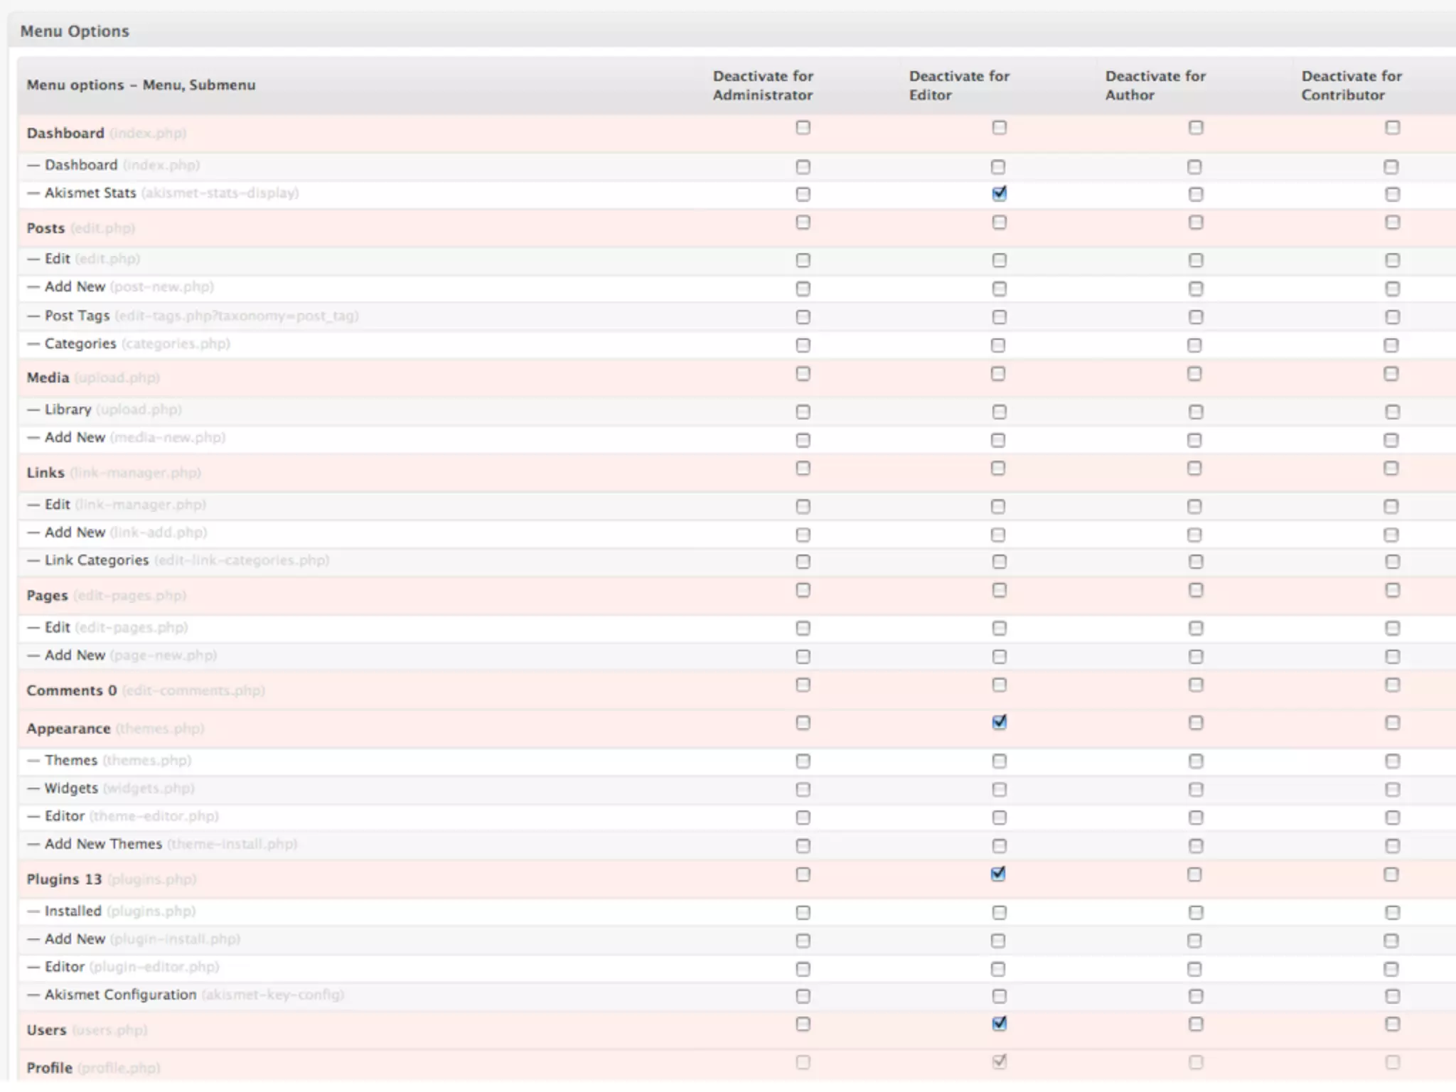Check Link Categories deactivate for Administrator
This screenshot has width=1456, height=1092.
click(x=803, y=562)
